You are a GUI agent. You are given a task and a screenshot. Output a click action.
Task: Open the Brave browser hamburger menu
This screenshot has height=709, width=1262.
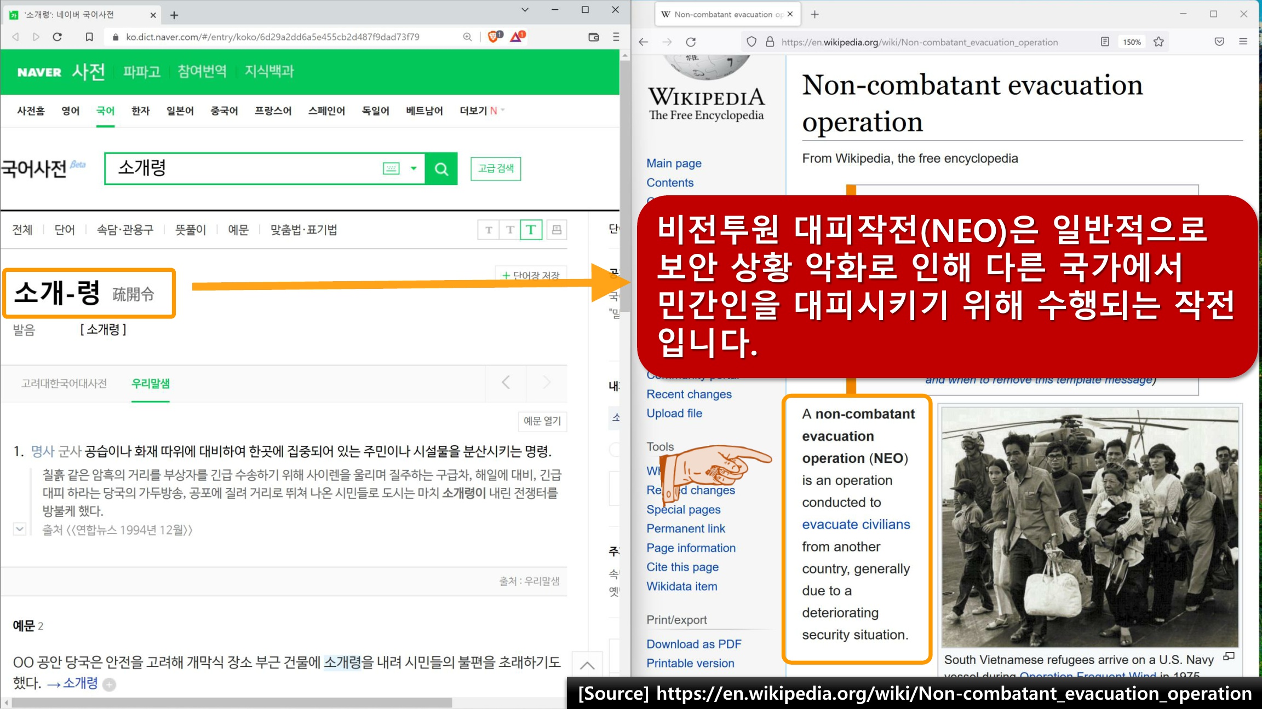pyautogui.click(x=616, y=37)
